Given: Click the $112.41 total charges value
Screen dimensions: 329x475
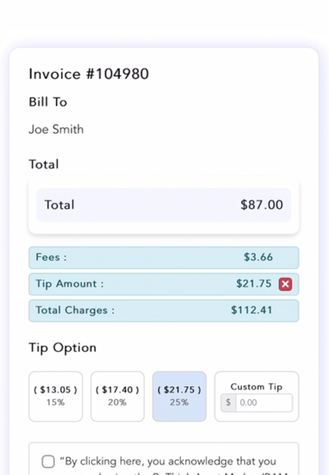Looking at the screenshot, I should tap(252, 310).
